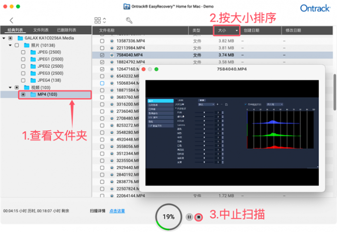
Task: Uncheck the checkbox for 7584040.MP4
Action: [102, 55]
